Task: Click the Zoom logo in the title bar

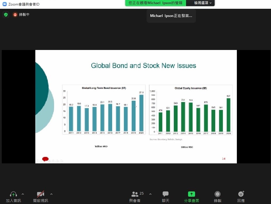Action: pyautogui.click(x=4, y=4)
